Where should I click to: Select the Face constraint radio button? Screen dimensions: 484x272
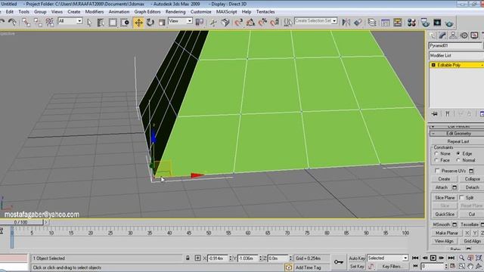[x=436, y=160]
